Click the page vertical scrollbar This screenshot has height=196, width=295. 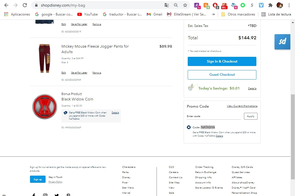(293, 137)
